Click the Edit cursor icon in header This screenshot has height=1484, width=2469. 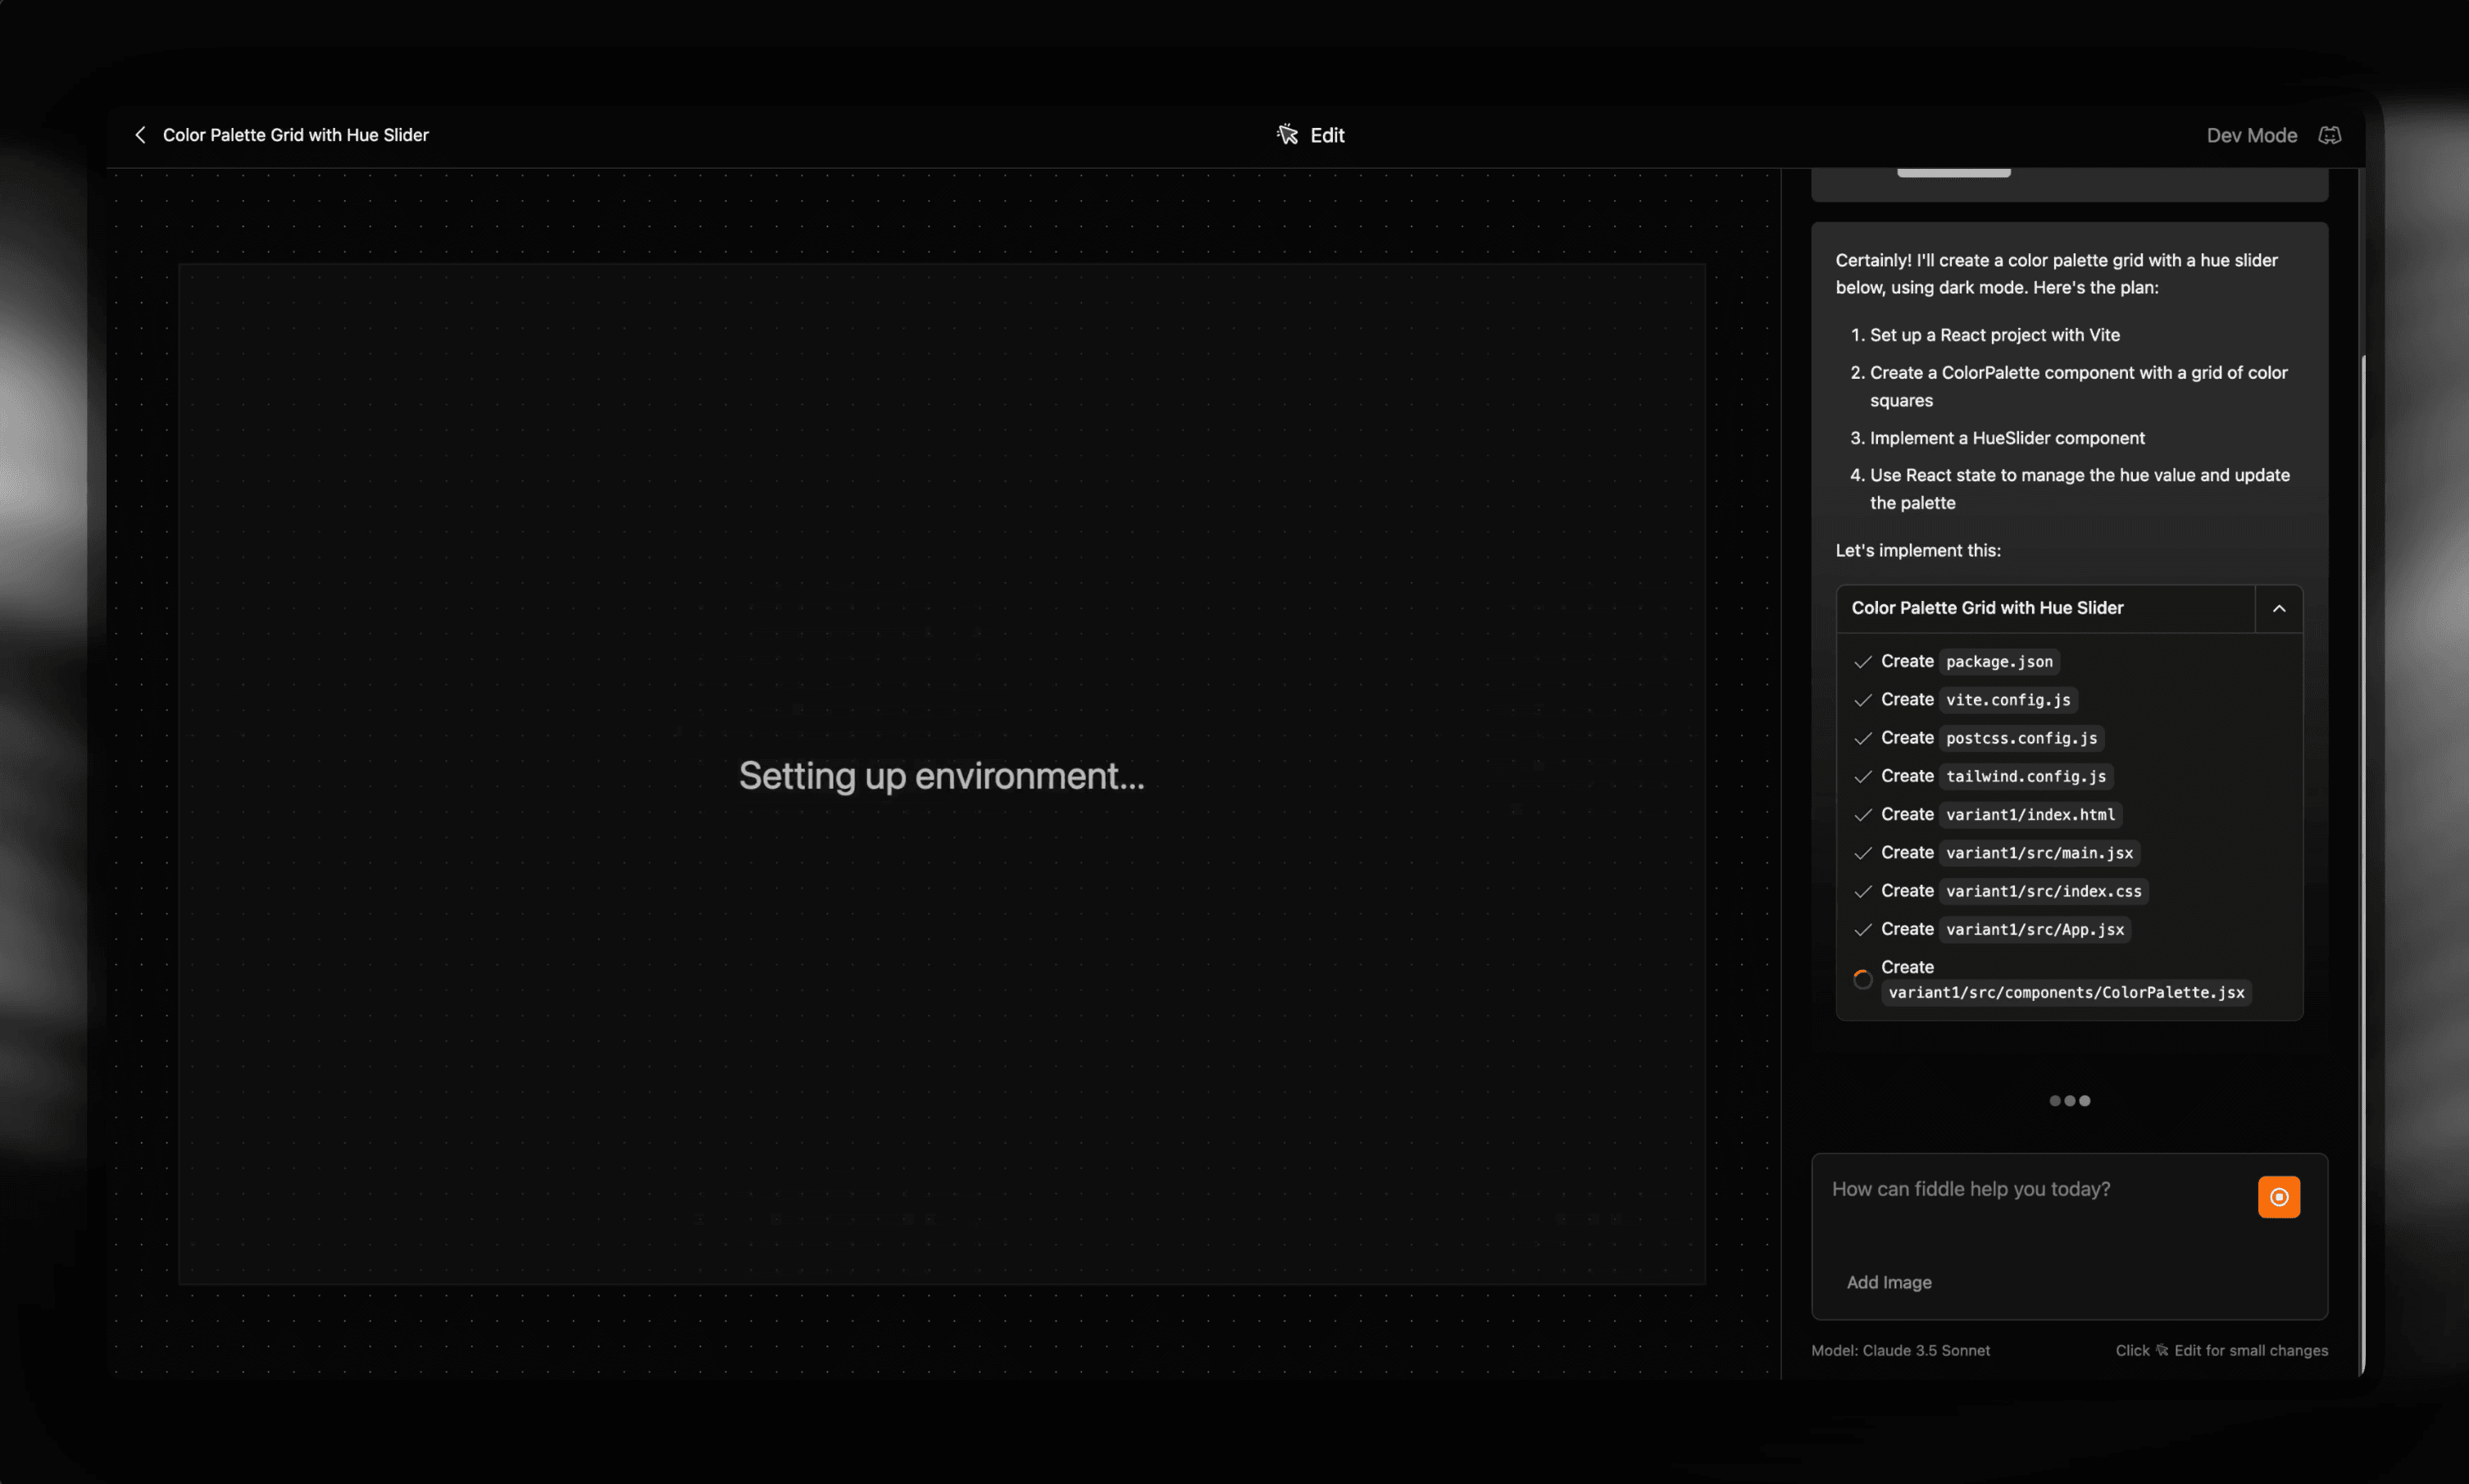(x=1286, y=135)
